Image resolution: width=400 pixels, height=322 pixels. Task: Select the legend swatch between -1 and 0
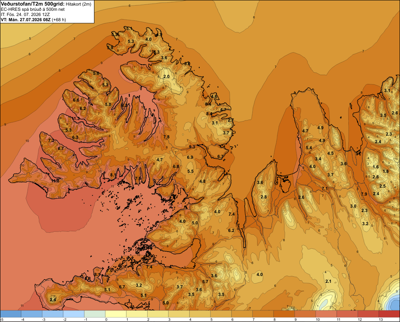(95, 314)
